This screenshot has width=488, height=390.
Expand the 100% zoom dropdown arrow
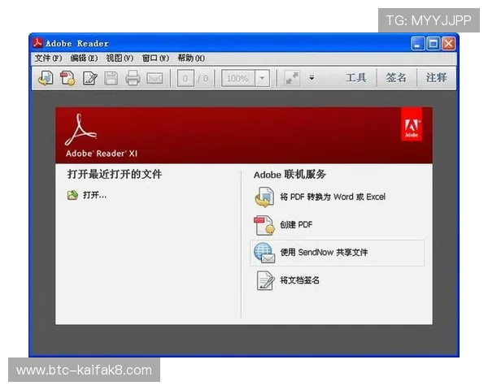click(x=262, y=78)
